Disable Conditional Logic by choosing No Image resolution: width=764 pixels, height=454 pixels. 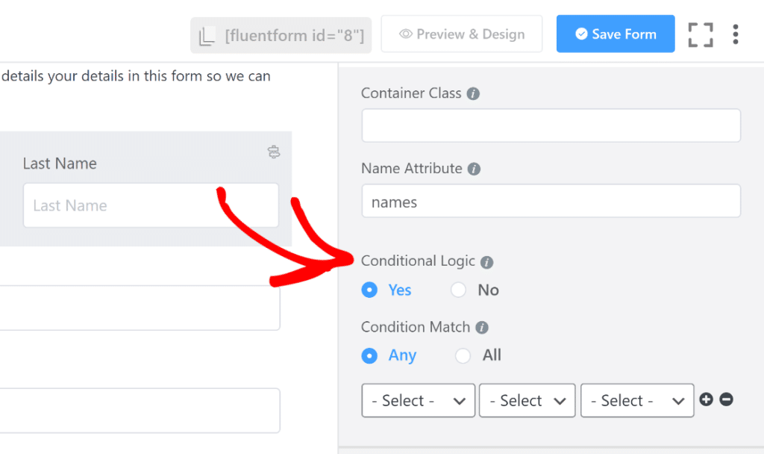click(458, 290)
